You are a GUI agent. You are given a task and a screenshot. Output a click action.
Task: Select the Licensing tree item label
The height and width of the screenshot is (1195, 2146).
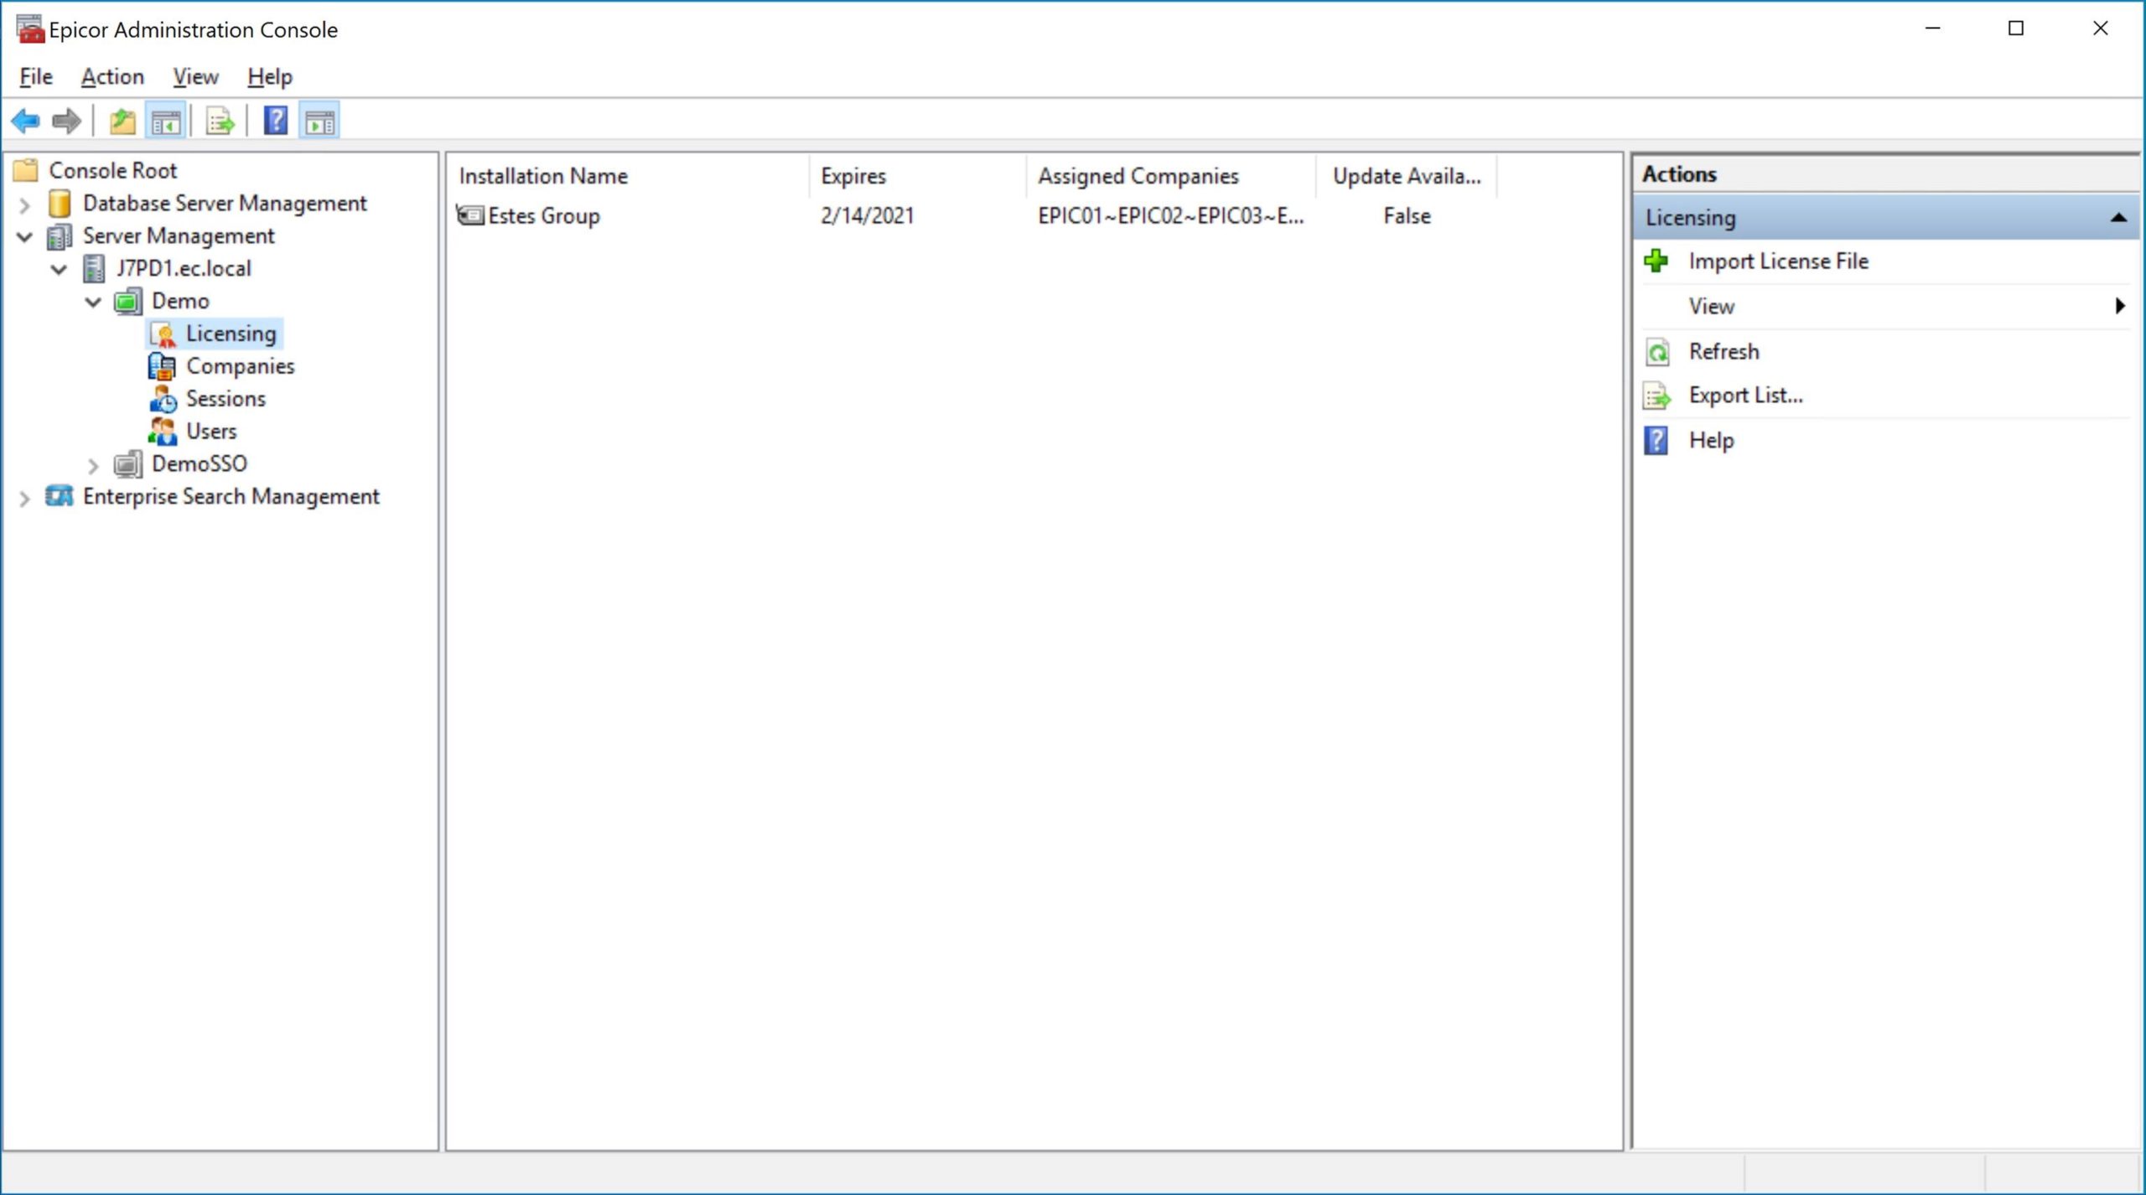tap(231, 334)
